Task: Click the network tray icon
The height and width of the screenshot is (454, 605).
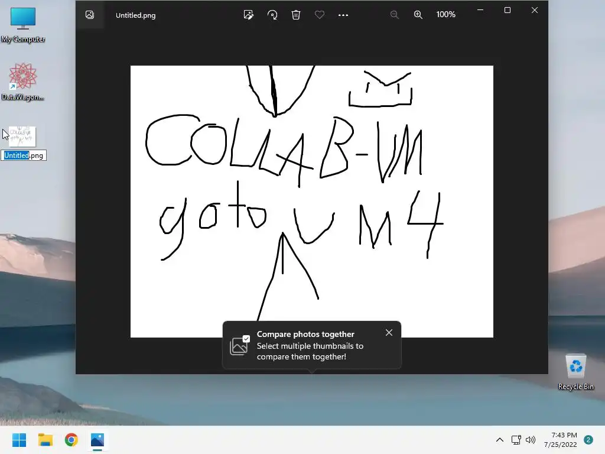Action: pos(516,440)
